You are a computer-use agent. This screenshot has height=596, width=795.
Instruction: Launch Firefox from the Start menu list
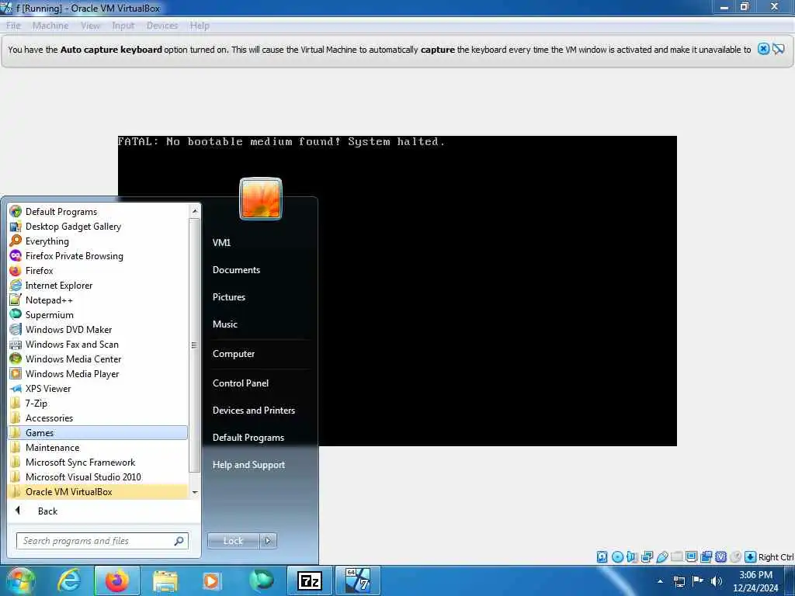click(97, 270)
